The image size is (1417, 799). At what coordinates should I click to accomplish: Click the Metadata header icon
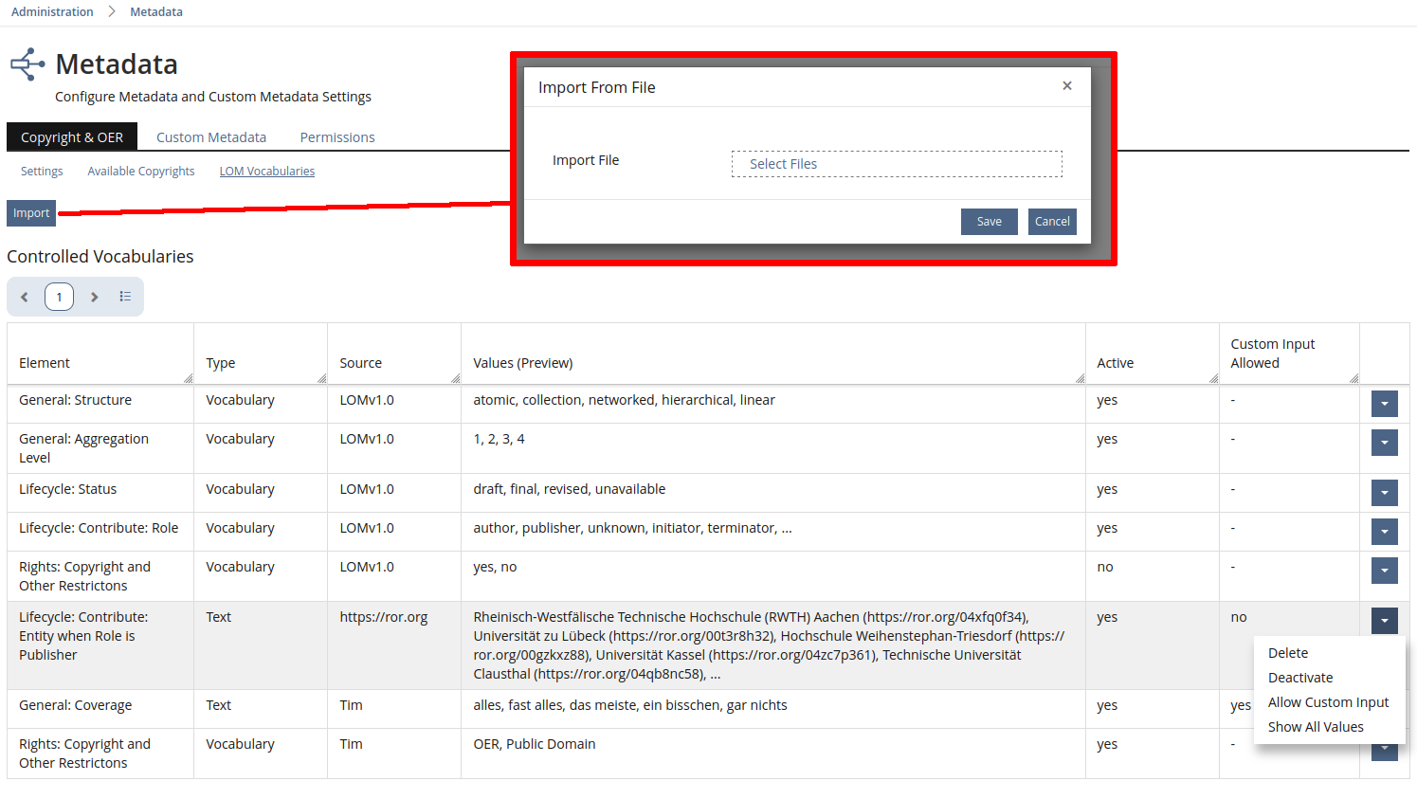(27, 64)
